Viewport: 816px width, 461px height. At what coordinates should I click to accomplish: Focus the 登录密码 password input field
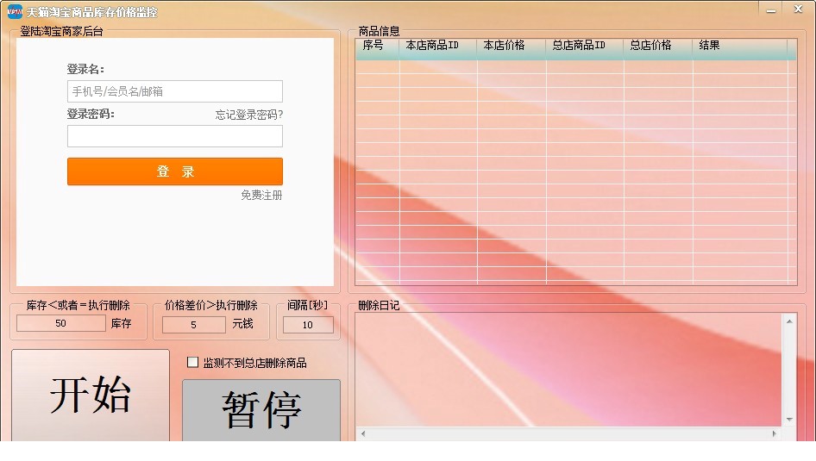[175, 136]
